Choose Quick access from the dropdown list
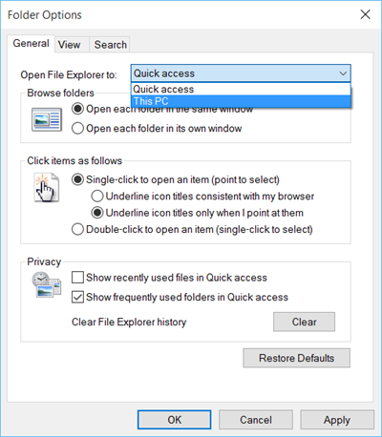This screenshot has width=382, height=437. [241, 89]
